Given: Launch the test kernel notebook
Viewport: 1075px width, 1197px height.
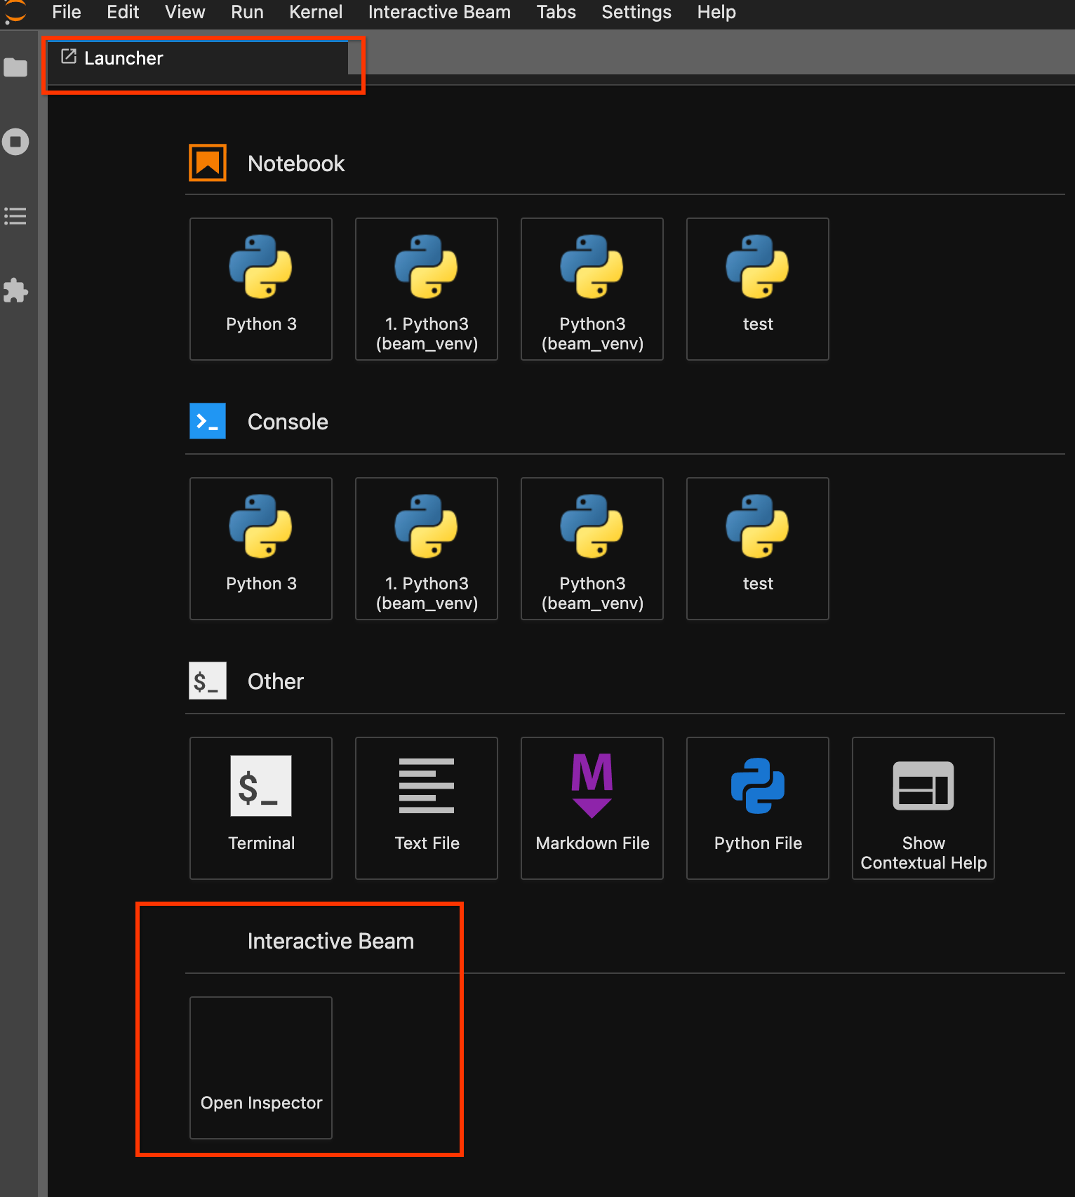Looking at the screenshot, I should [758, 289].
